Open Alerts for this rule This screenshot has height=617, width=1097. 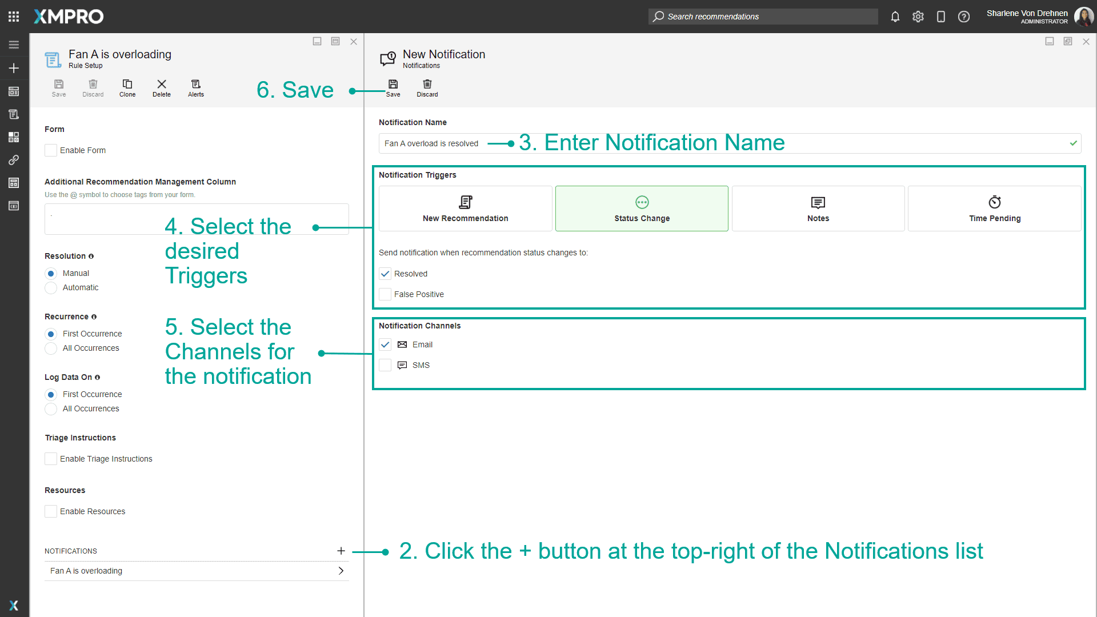pyautogui.click(x=195, y=88)
